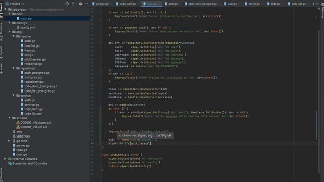The image size is (324, 182).
Task: Show hidden editor tabs via chevron
Action: [x=317, y=4]
